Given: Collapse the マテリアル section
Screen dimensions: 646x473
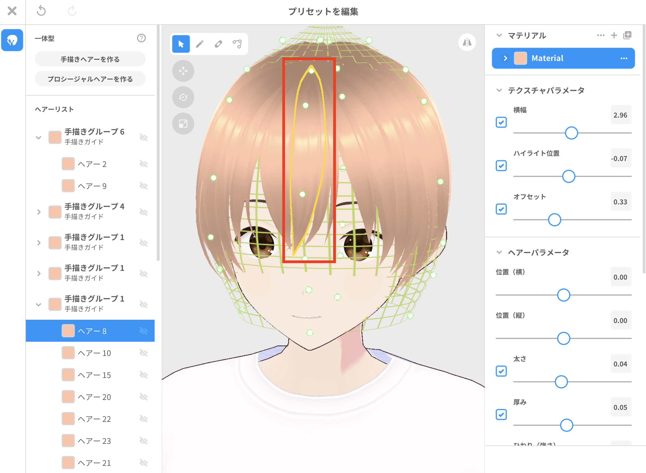Looking at the screenshot, I should [x=499, y=35].
